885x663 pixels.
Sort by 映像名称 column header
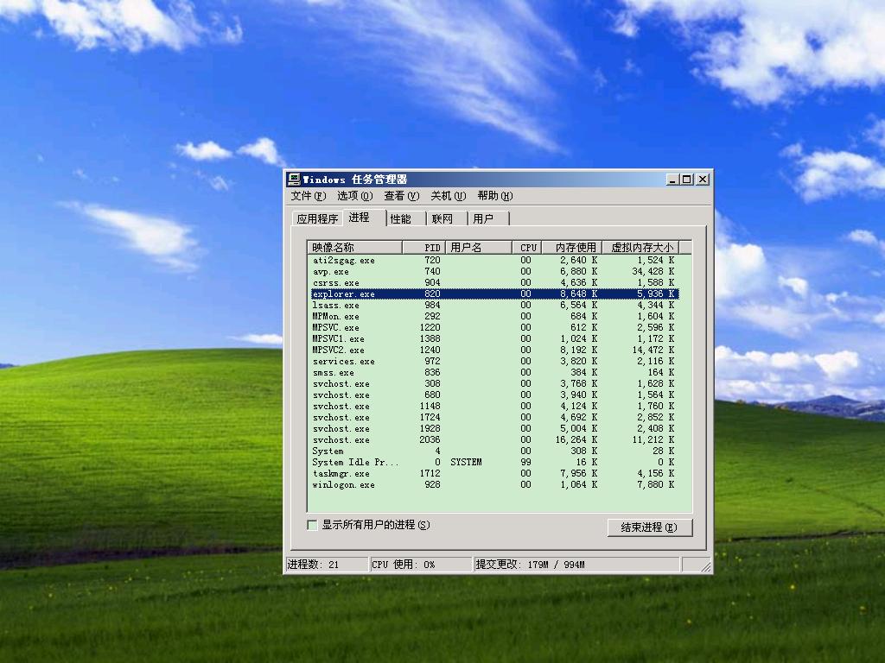click(355, 248)
